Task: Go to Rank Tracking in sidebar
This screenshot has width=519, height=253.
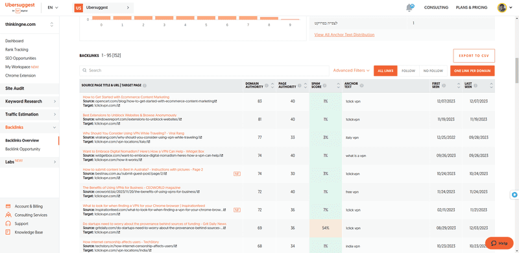Action: click(17, 50)
